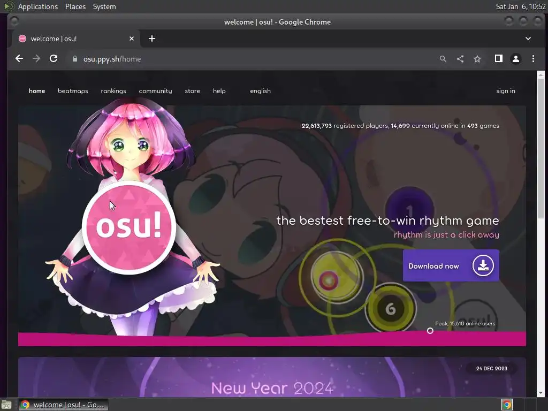
Task: Open Chrome profile avatar icon
Action: [x=516, y=59]
